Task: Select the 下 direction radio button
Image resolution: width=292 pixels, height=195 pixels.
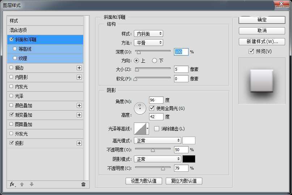Action: [x=155, y=61]
